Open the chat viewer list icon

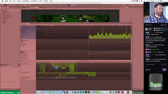click(149, 70)
